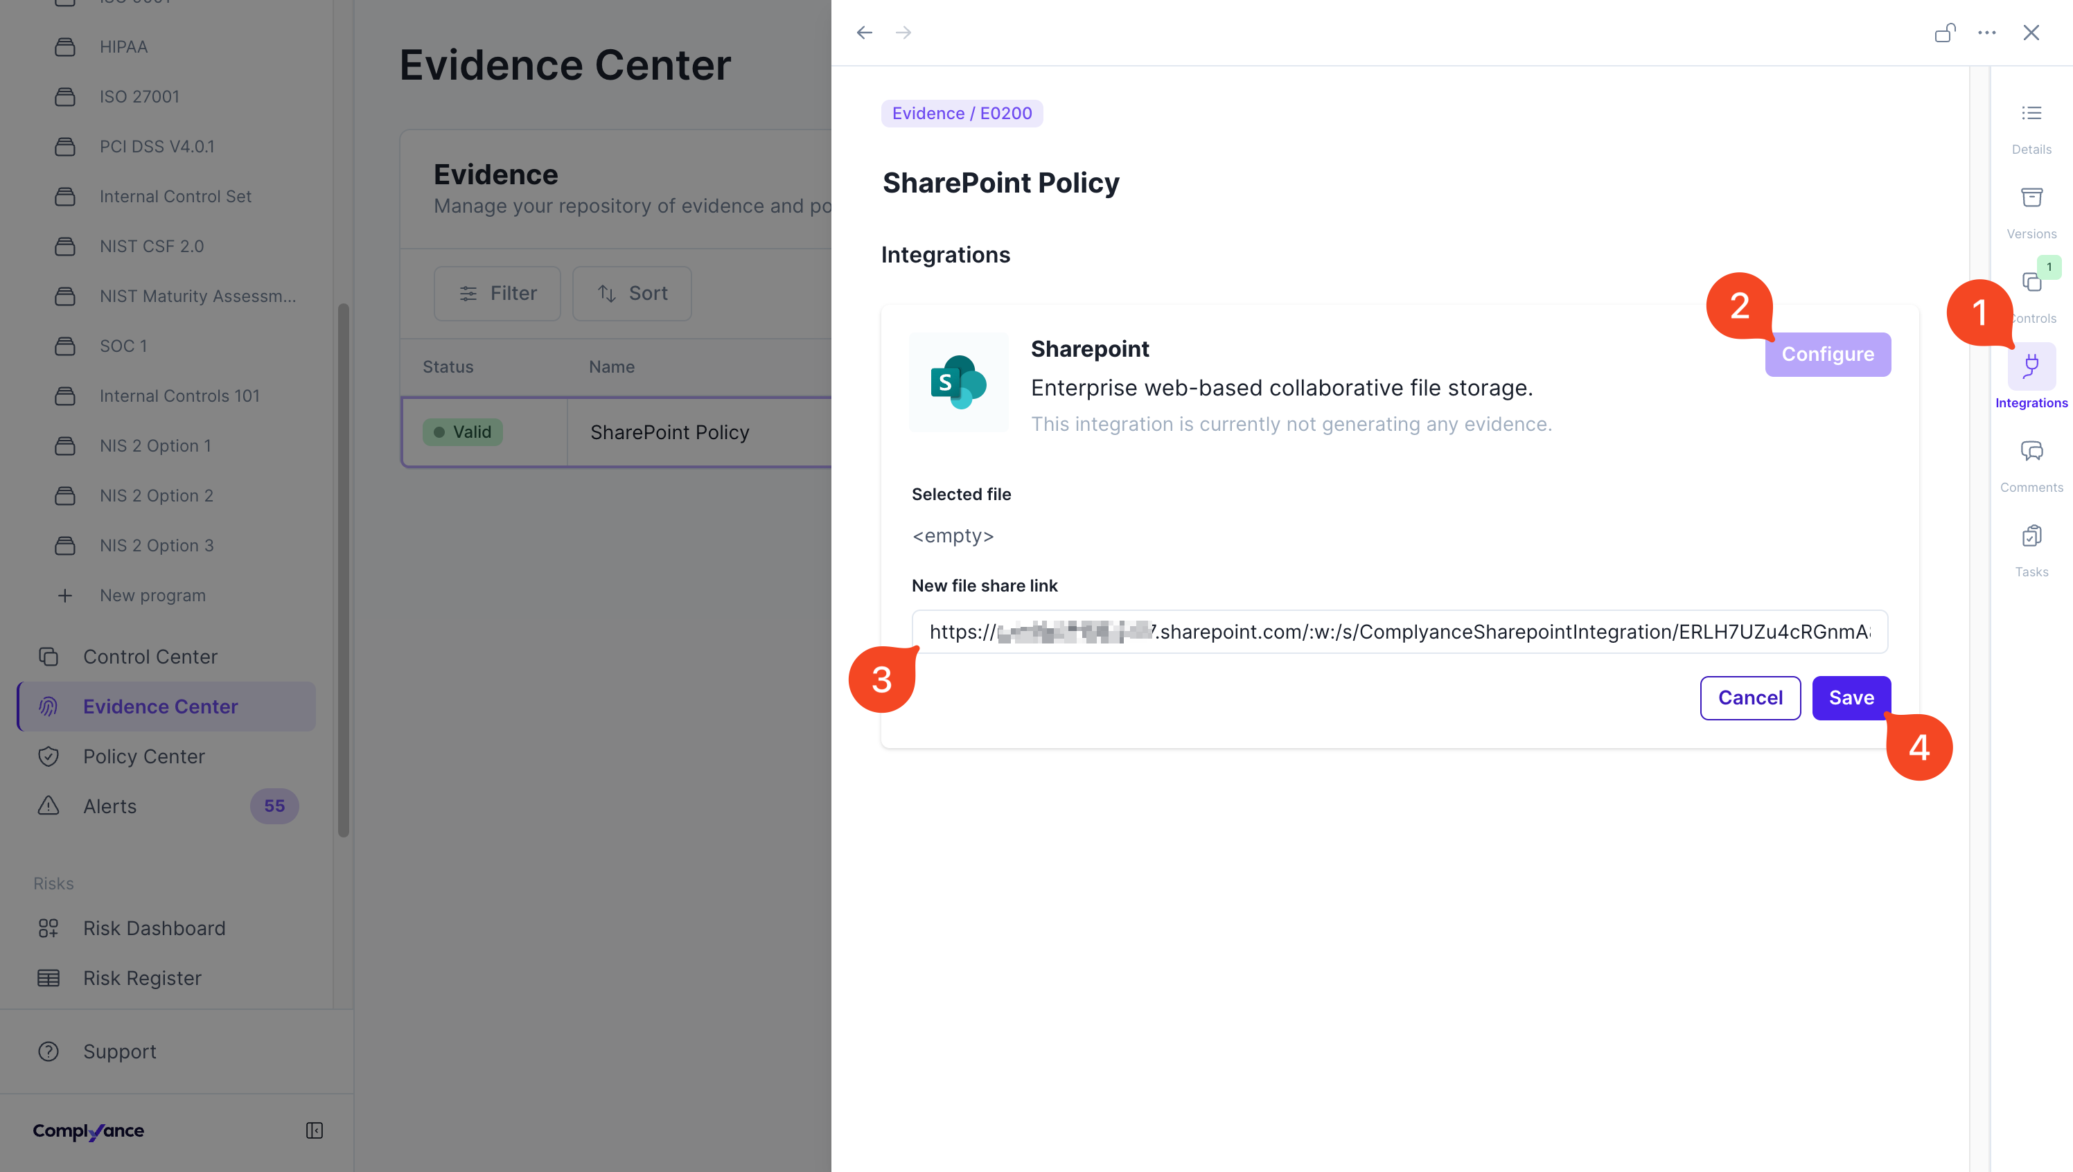The height and width of the screenshot is (1172, 2073).
Task: Click the Risk Dashboard icon
Action: tap(48, 928)
